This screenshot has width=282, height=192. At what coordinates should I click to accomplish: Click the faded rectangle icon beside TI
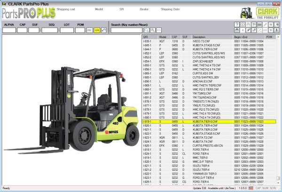pos(265,30)
